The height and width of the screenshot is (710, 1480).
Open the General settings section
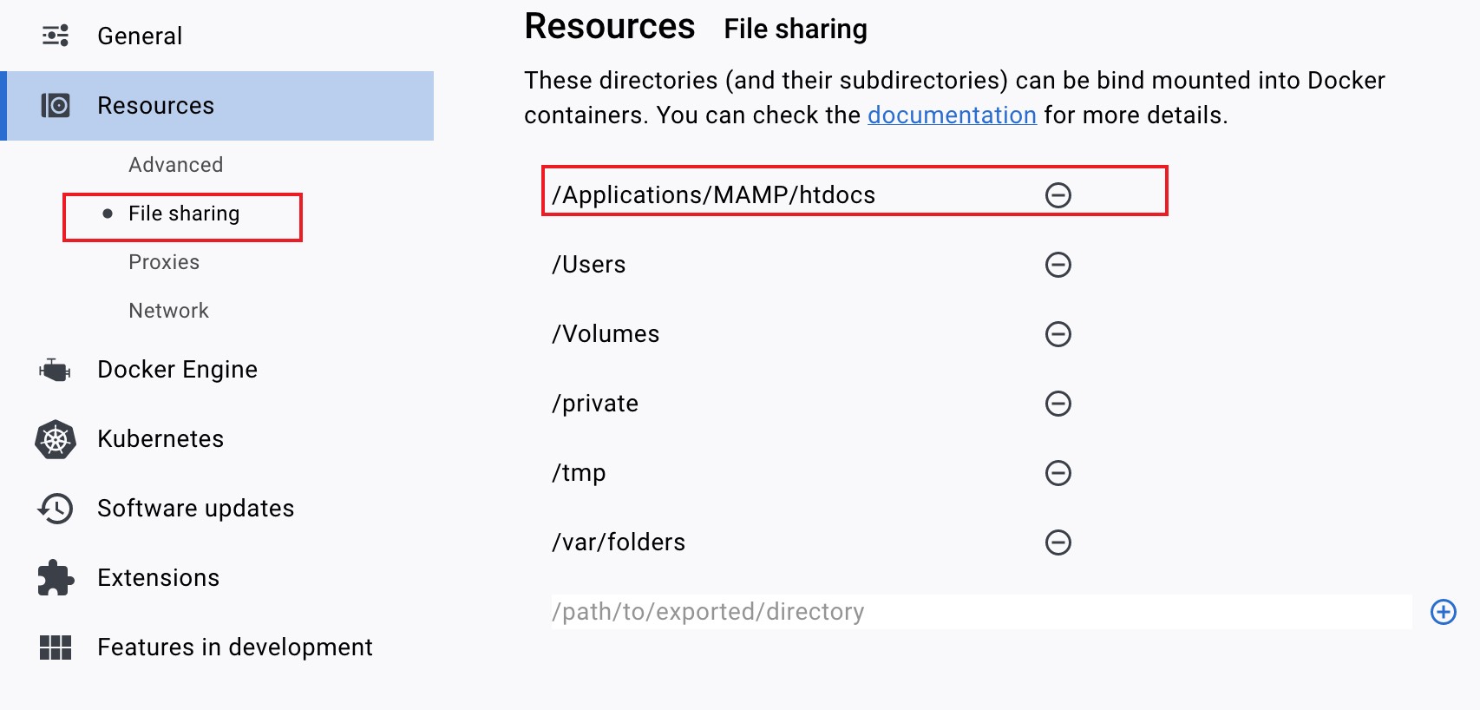tap(140, 36)
